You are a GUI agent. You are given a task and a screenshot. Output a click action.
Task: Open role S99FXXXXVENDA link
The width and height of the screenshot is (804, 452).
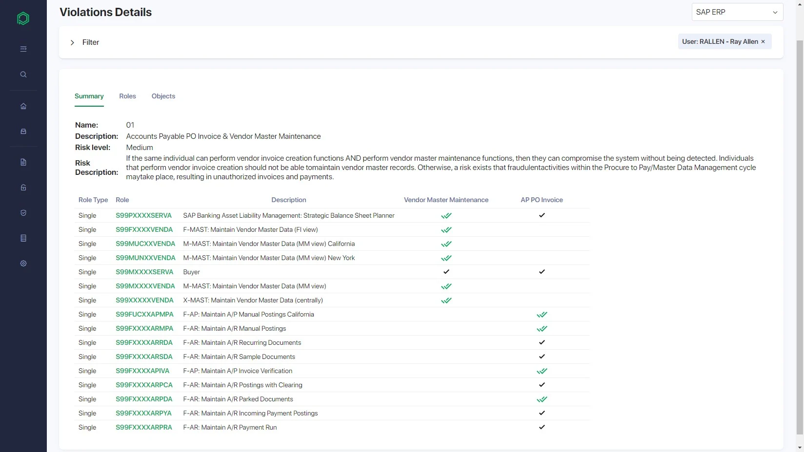tap(144, 230)
